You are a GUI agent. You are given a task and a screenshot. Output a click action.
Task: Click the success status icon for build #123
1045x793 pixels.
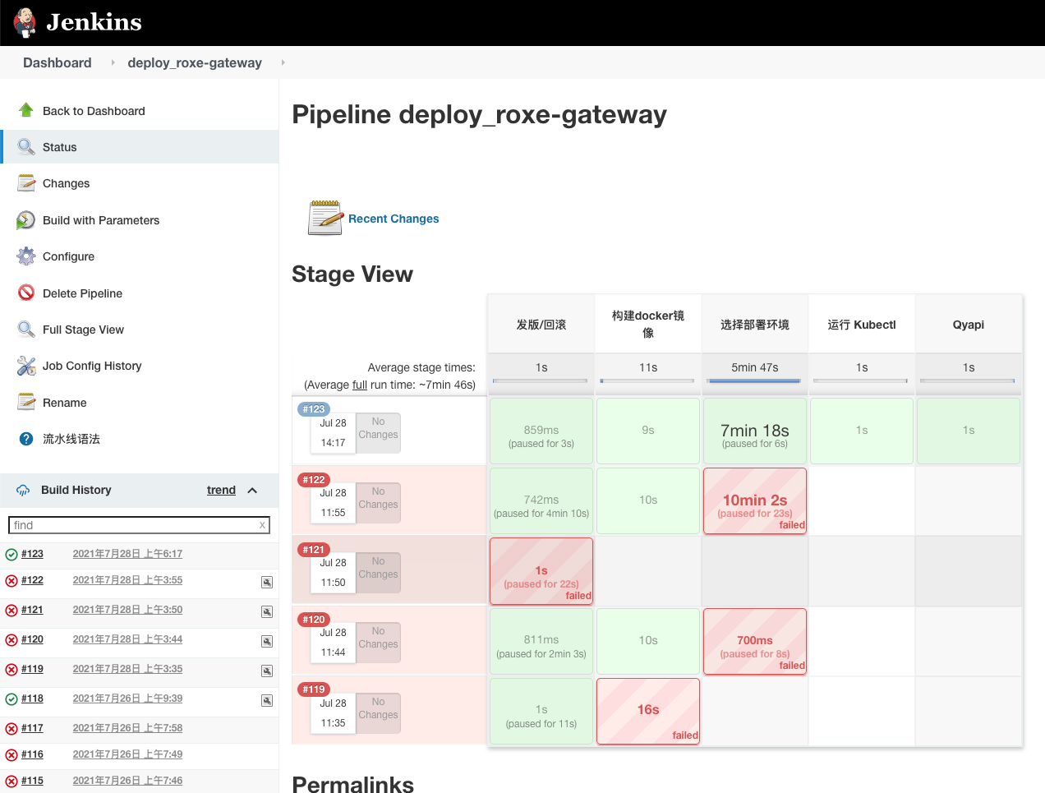(x=12, y=555)
